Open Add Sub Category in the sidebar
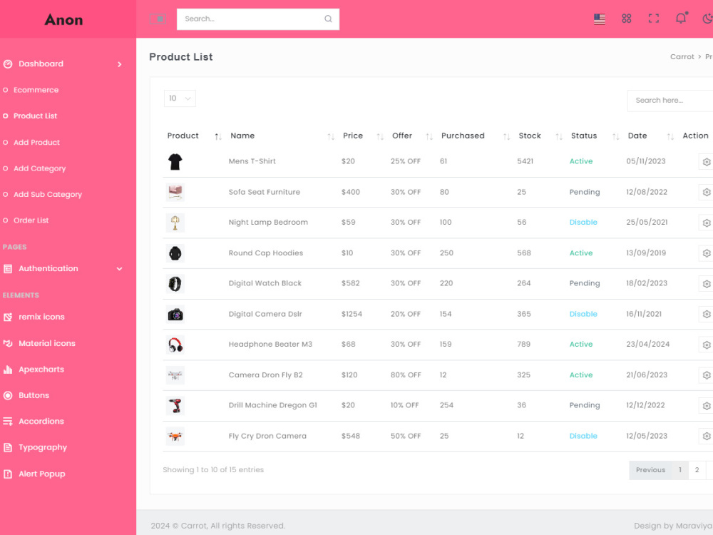The width and height of the screenshot is (713, 535). point(48,194)
